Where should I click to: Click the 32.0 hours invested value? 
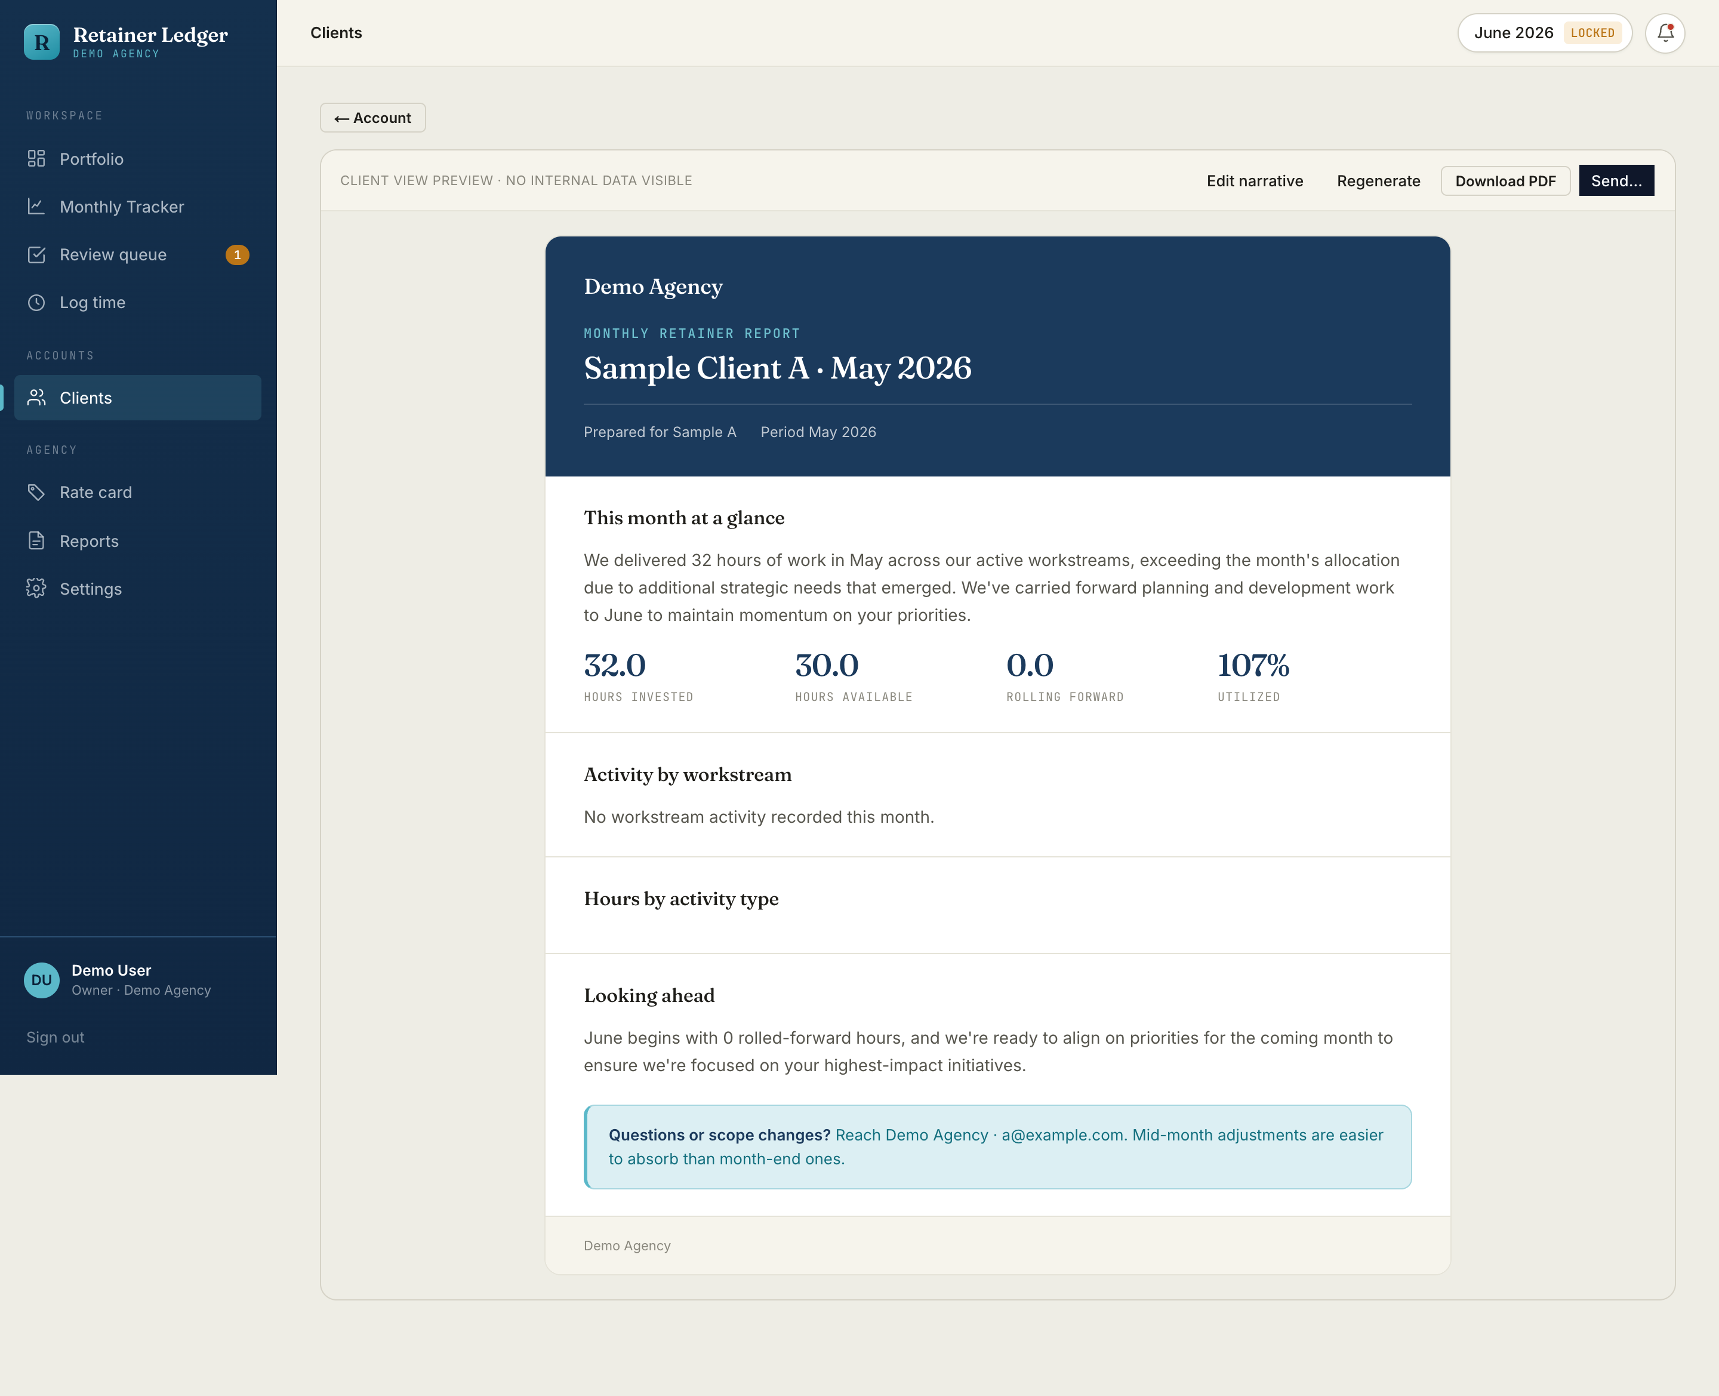pos(615,665)
